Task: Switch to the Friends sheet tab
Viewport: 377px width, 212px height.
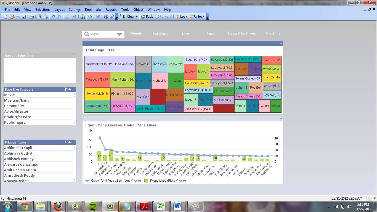Action: [136, 33]
